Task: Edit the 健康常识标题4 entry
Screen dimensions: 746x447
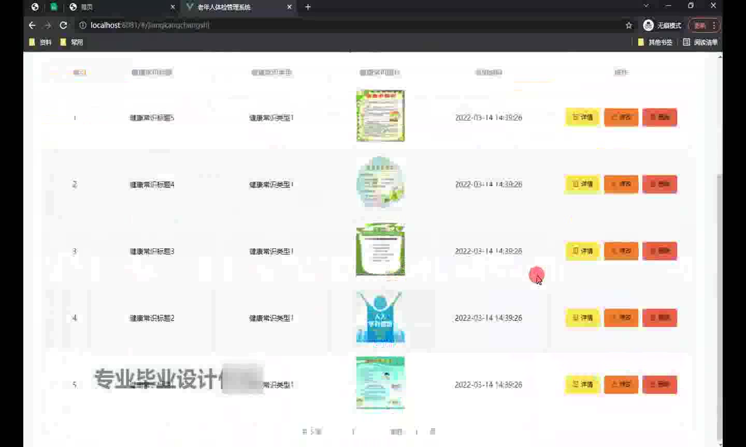Action: [x=621, y=184]
